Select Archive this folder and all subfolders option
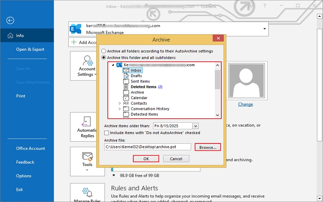Screen dimensions: 323x202 point(104,58)
